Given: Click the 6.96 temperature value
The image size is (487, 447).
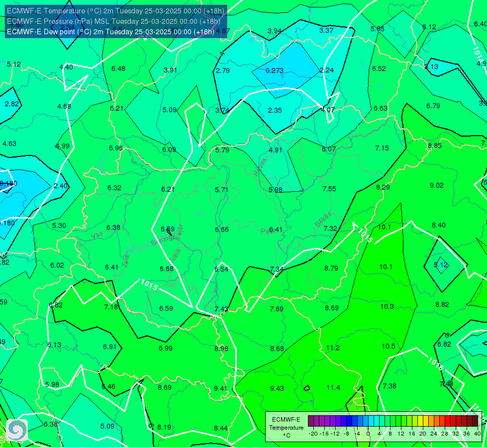Looking at the screenshot, I should coord(116,149).
